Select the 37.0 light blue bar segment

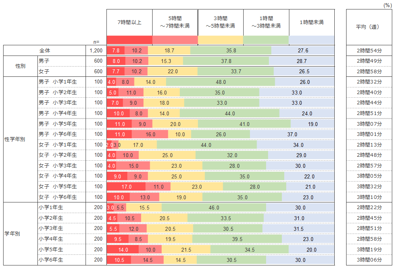tap(292, 134)
